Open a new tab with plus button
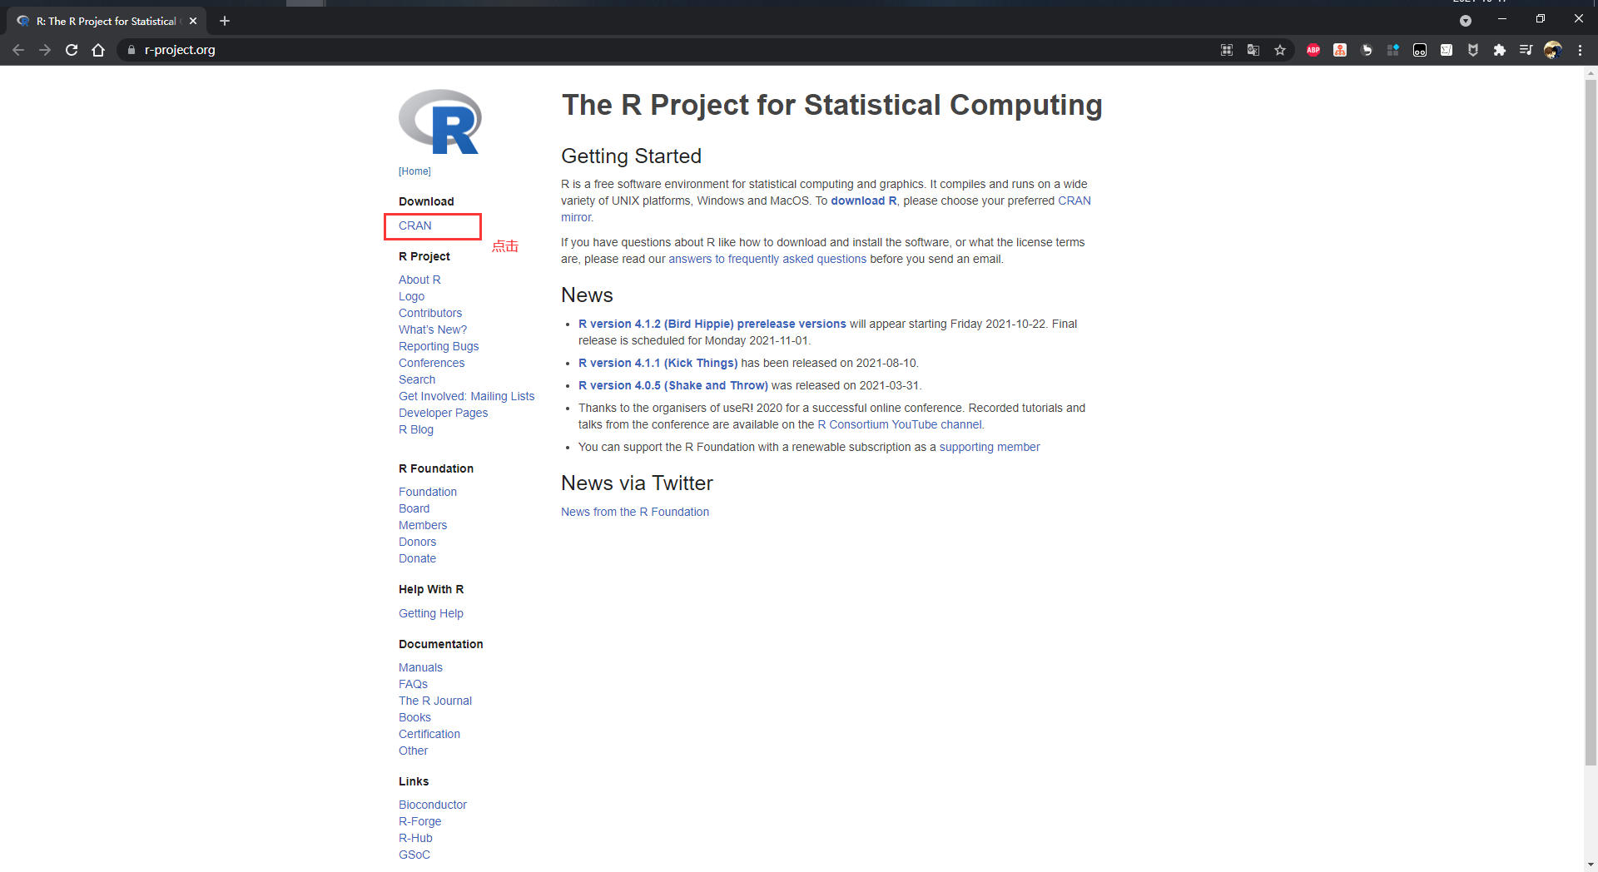This screenshot has height=872, width=1598. pos(225,21)
